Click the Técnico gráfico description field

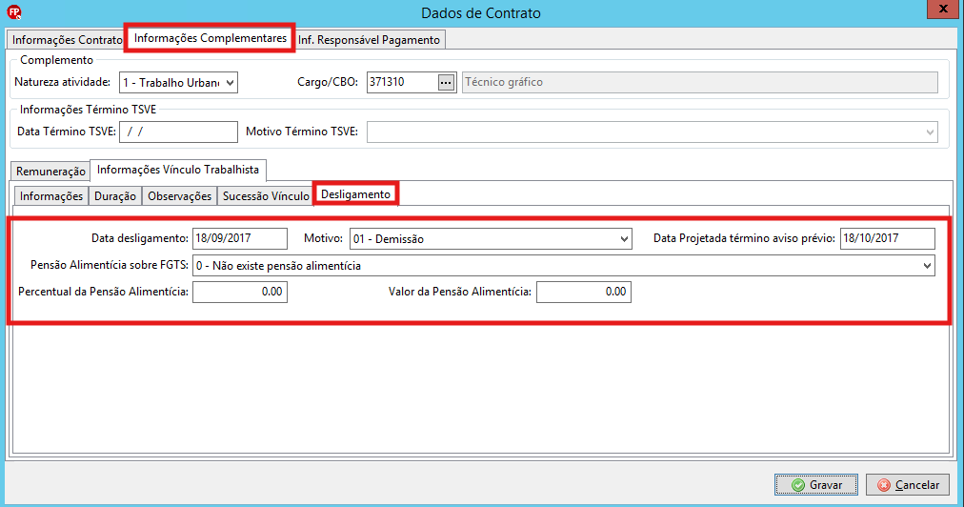pos(699,83)
